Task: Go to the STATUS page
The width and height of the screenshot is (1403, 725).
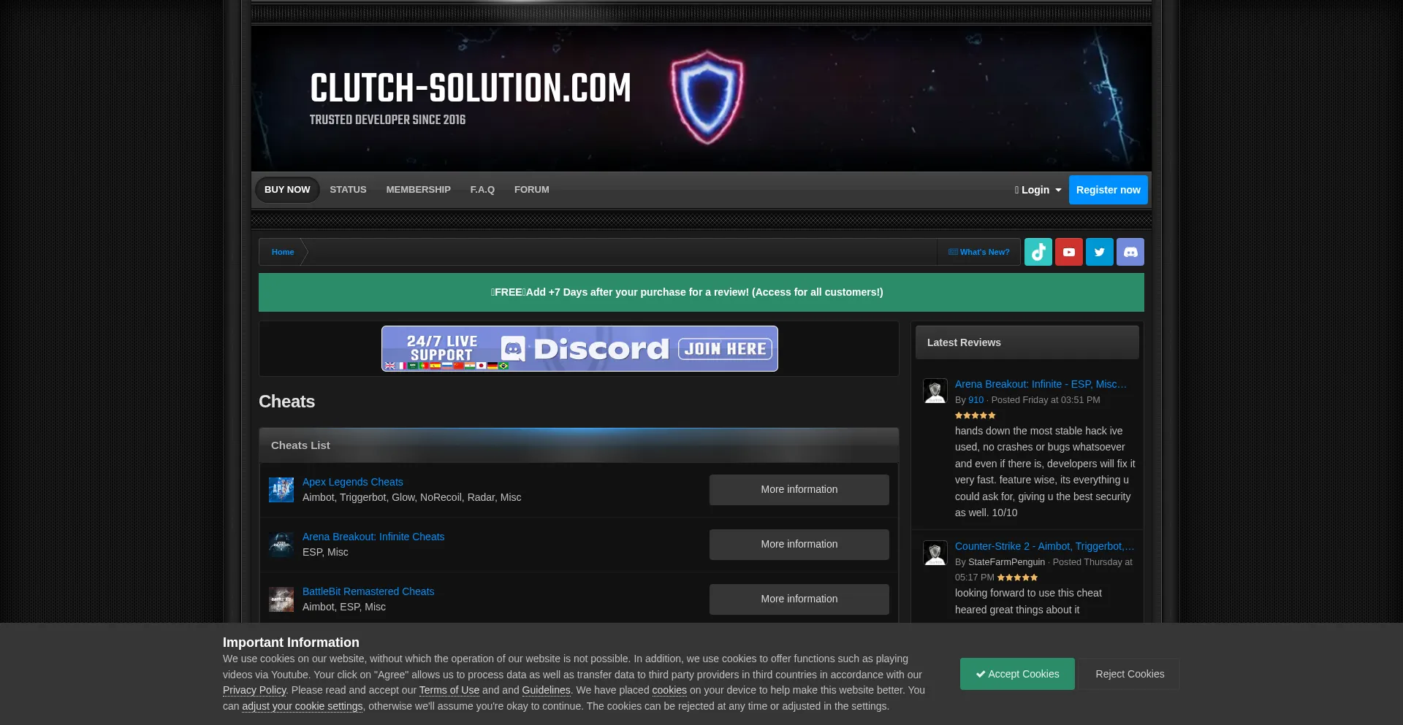Action: (x=348, y=190)
